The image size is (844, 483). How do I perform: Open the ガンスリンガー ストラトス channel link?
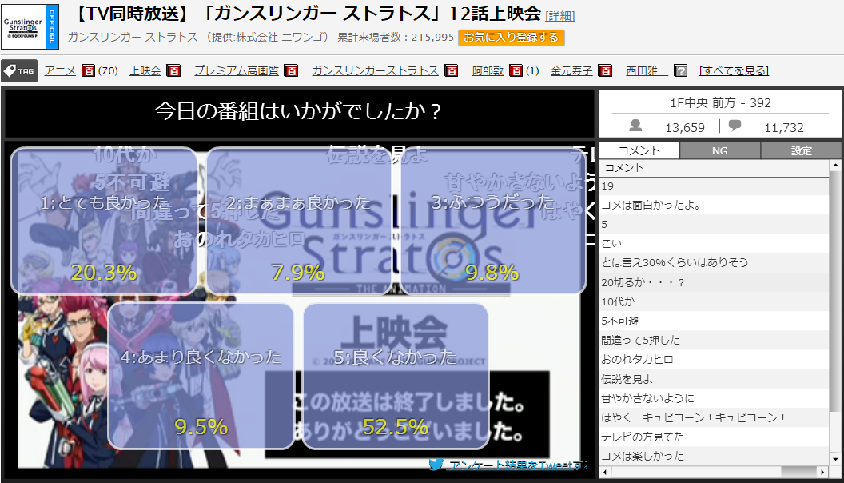coord(133,37)
